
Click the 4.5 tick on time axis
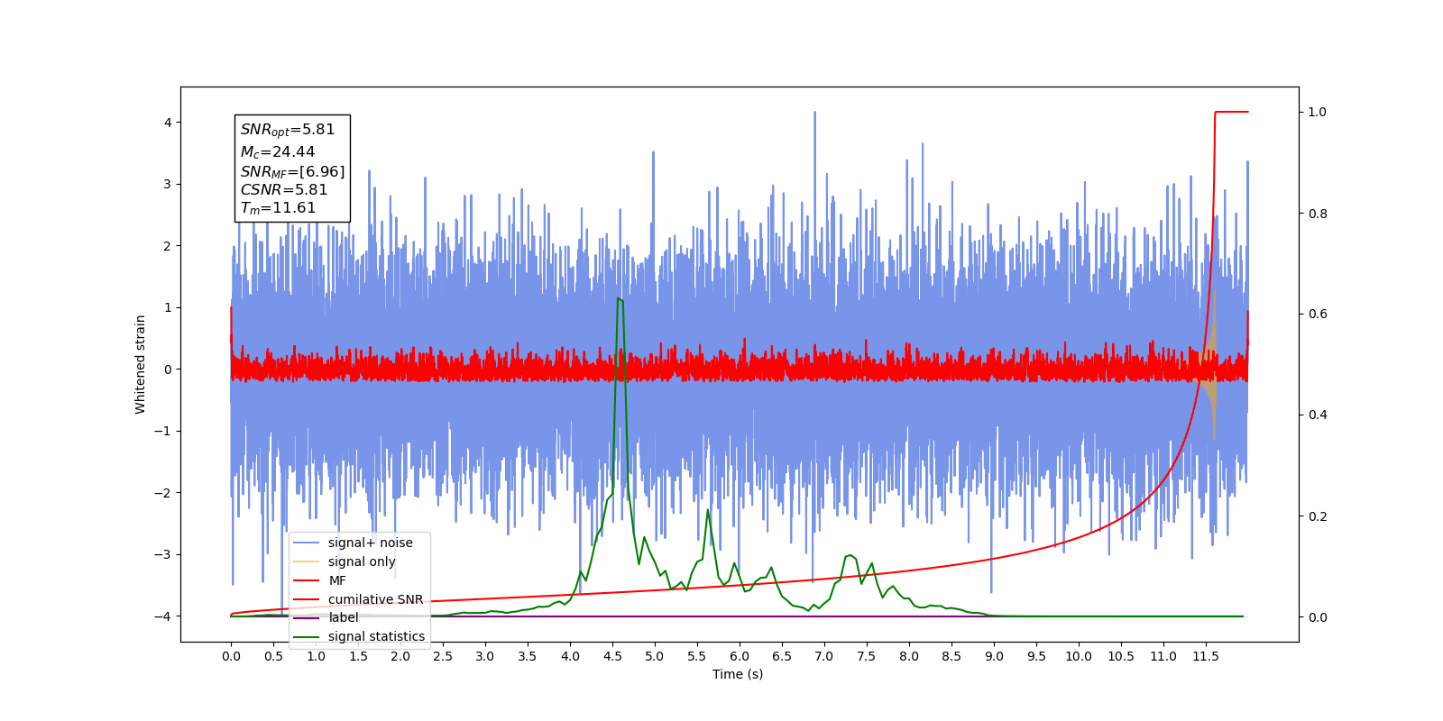612,656
